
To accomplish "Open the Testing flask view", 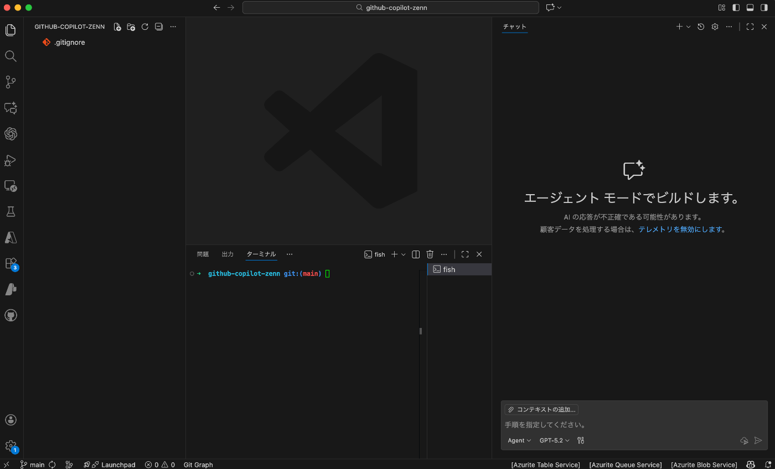I will coord(11,211).
